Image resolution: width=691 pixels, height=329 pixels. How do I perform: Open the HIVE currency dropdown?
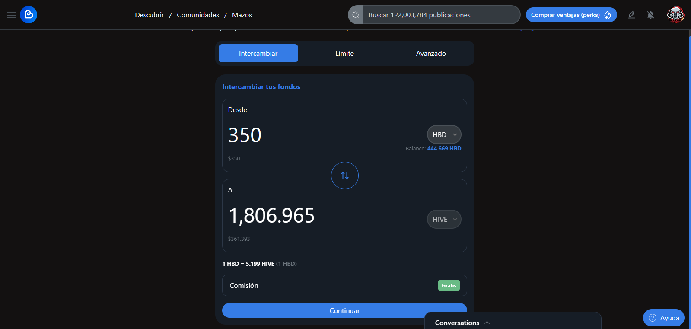point(444,219)
